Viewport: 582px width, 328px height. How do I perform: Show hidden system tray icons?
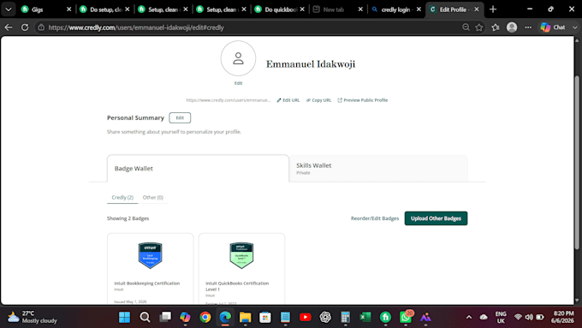click(469, 317)
